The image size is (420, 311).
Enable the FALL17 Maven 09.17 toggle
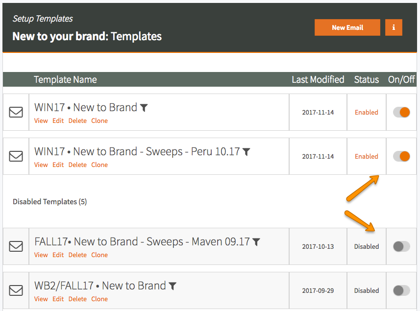401,246
